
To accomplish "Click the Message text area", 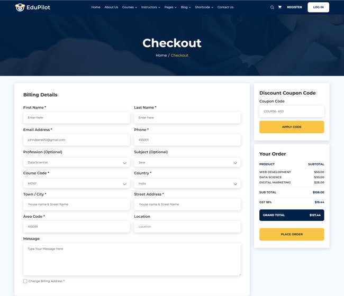I will tap(132, 260).
